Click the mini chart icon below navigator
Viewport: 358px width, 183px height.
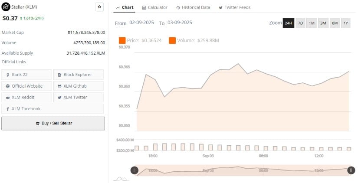pyautogui.click(x=121, y=179)
